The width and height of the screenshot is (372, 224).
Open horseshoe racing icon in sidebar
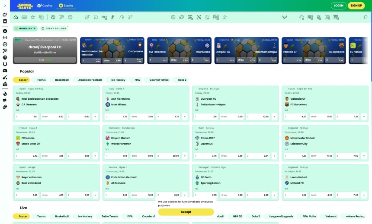tap(5, 64)
